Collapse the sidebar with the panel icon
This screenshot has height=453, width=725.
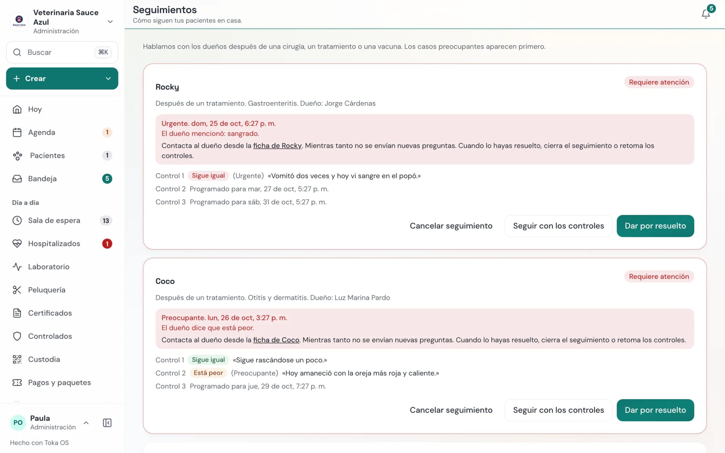(107, 423)
